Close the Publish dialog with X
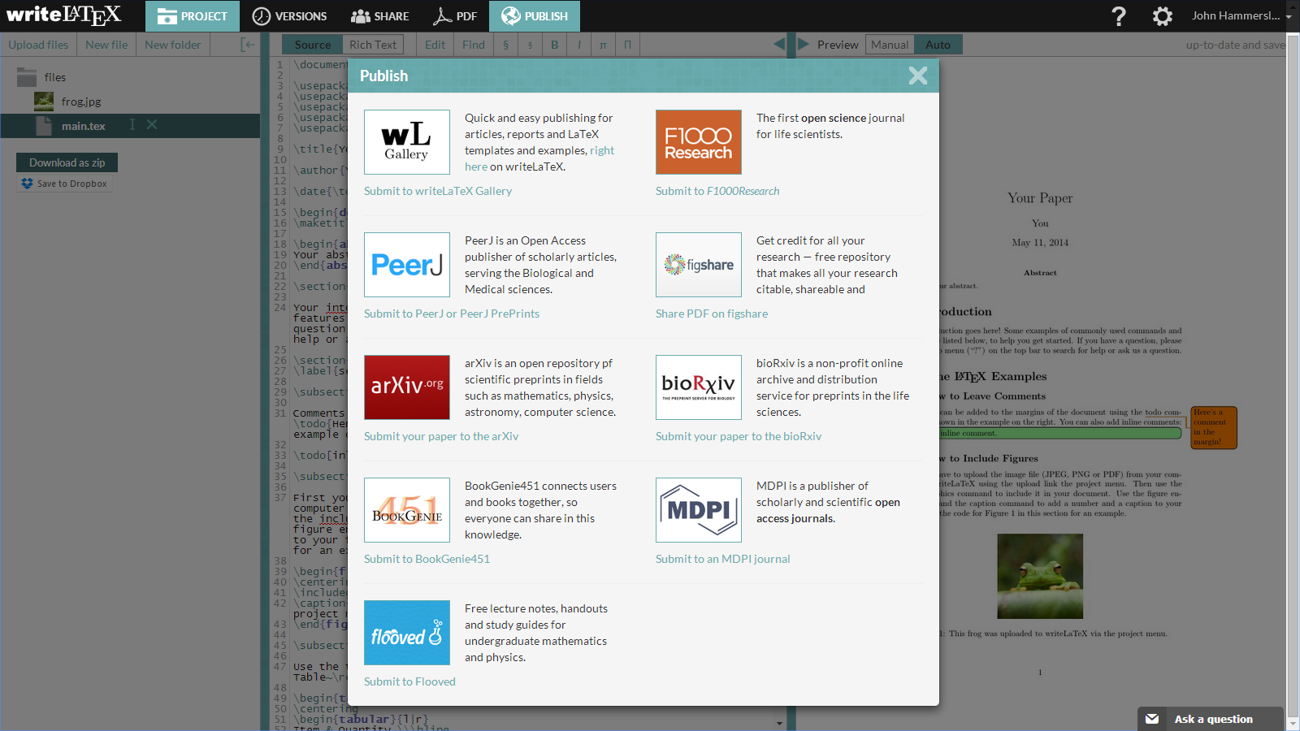Image resolution: width=1300 pixels, height=731 pixels. [x=917, y=76]
